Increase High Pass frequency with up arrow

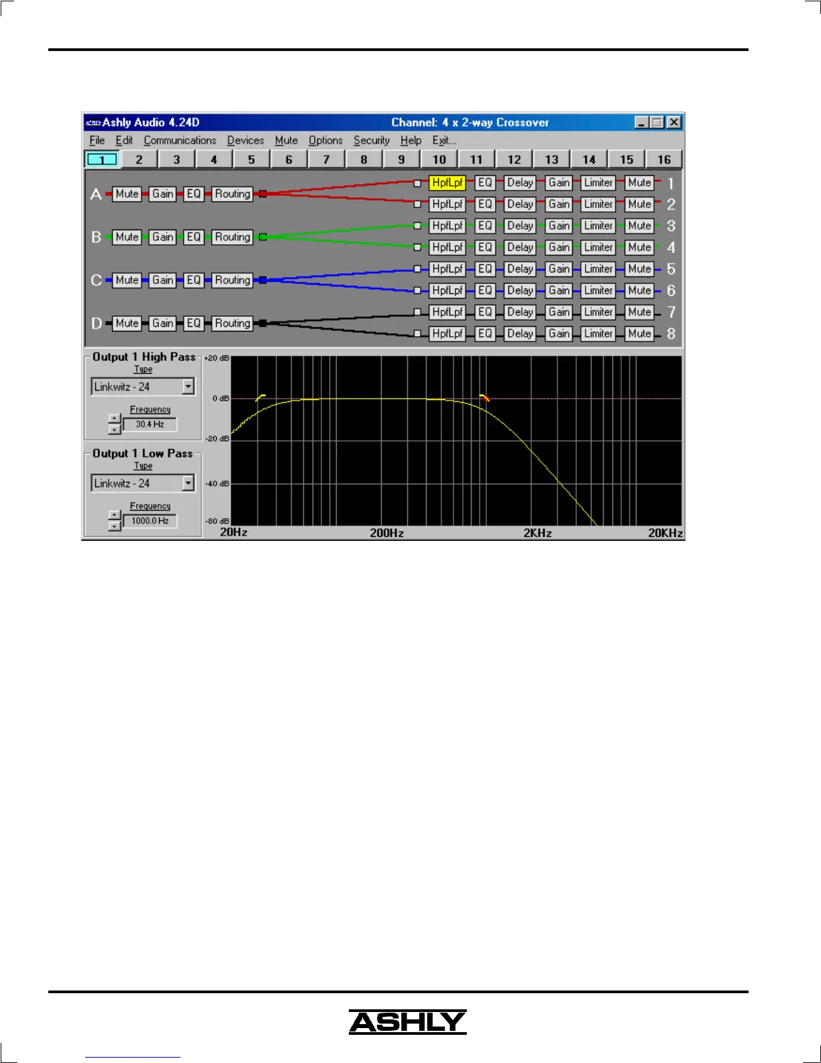[x=115, y=419]
